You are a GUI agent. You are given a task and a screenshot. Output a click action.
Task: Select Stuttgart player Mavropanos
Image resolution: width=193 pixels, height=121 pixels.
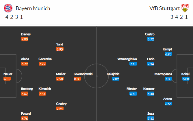[163, 74]
